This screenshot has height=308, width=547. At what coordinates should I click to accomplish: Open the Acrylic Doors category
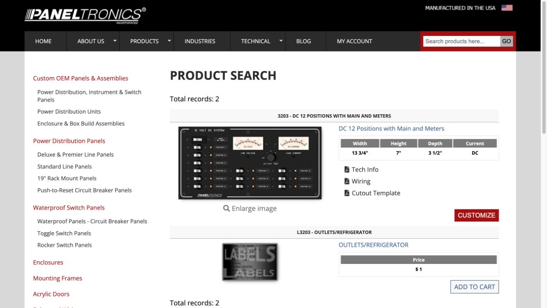coord(51,294)
